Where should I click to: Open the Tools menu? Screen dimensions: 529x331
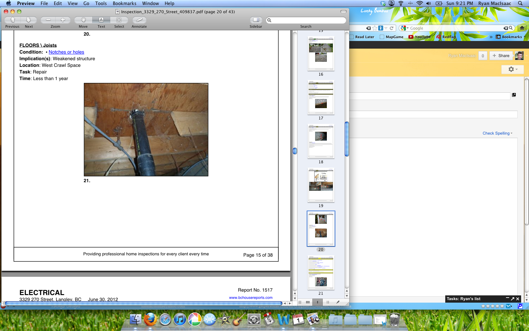tap(101, 3)
